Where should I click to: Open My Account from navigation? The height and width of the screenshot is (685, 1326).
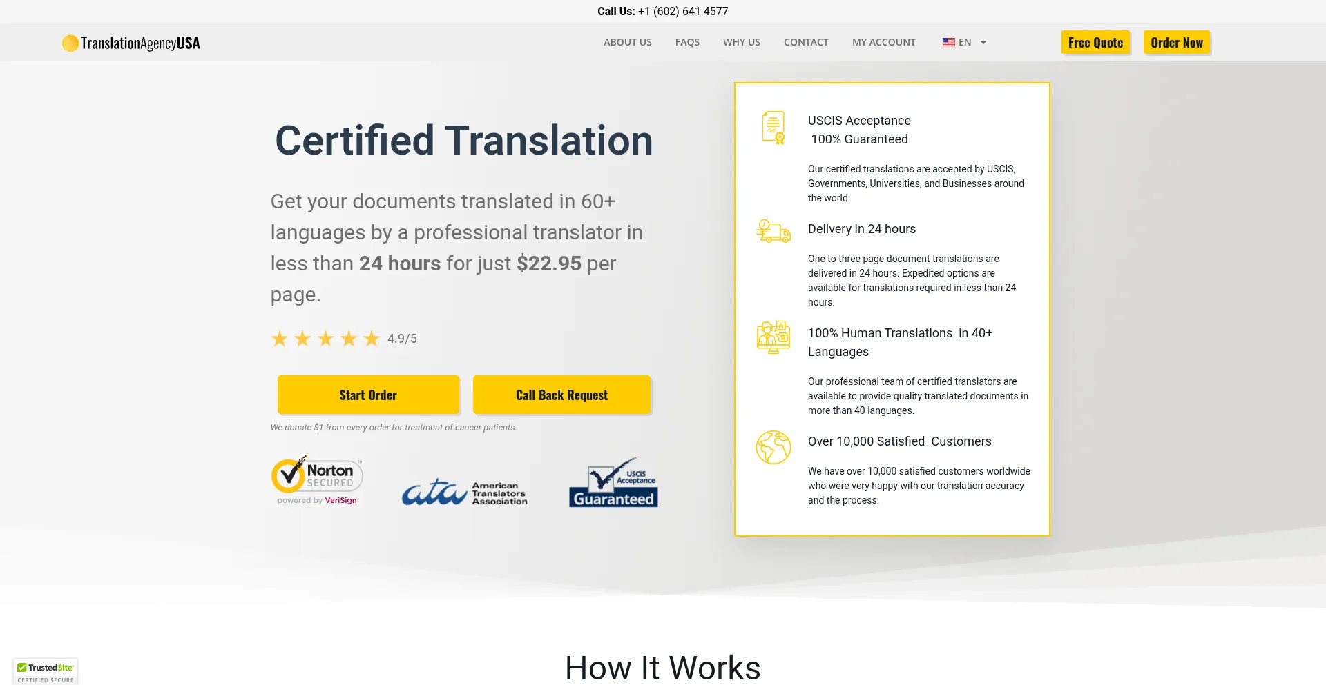[x=883, y=42]
